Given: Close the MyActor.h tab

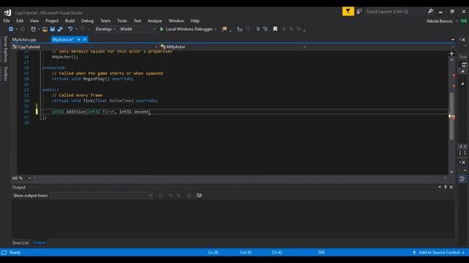Looking at the screenshot, I should coord(85,39).
